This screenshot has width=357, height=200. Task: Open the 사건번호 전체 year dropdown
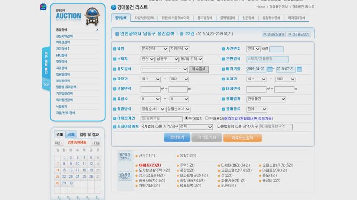click(x=253, y=49)
